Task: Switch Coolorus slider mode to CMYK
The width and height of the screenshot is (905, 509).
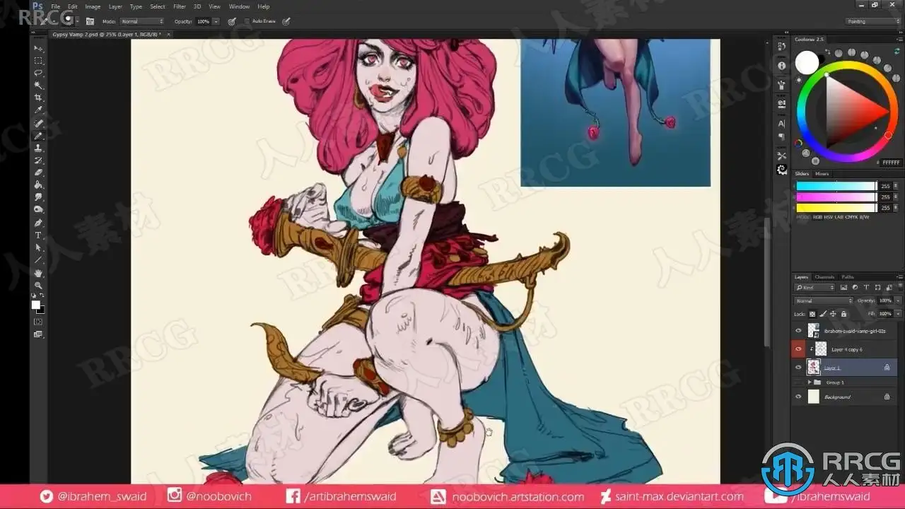Action: 851,217
